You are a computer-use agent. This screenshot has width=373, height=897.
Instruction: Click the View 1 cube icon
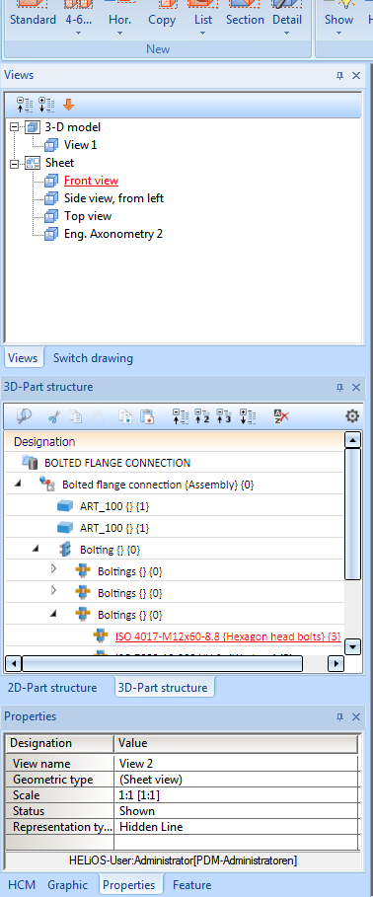(x=51, y=145)
